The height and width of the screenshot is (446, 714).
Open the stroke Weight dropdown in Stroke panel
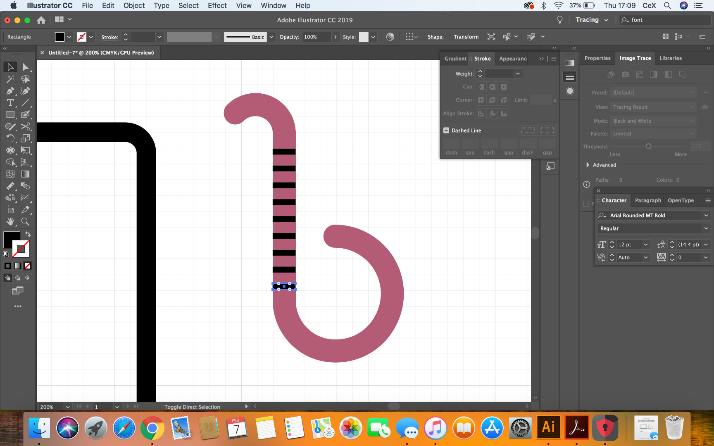tap(518, 74)
